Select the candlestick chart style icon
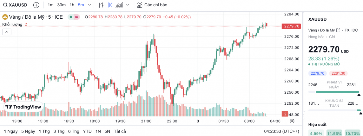 [110, 5]
